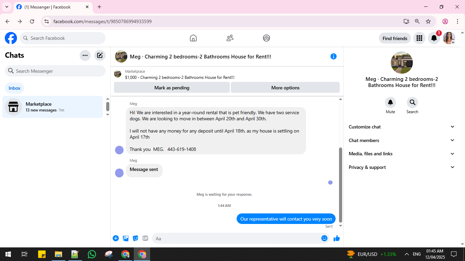Image resolution: width=465 pixels, height=261 pixels.
Task: Open the Windows Start menu
Action: click(x=8, y=254)
